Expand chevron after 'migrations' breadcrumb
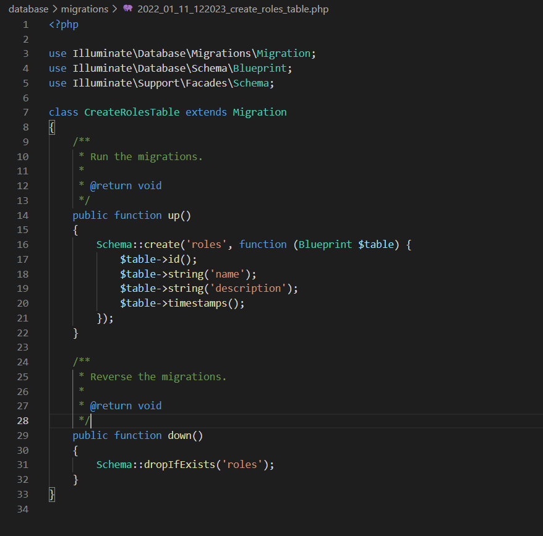The width and height of the screenshot is (543, 536). pos(114,9)
